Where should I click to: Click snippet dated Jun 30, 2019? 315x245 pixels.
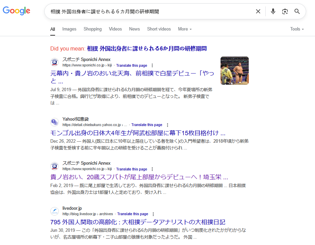click(x=148, y=233)
